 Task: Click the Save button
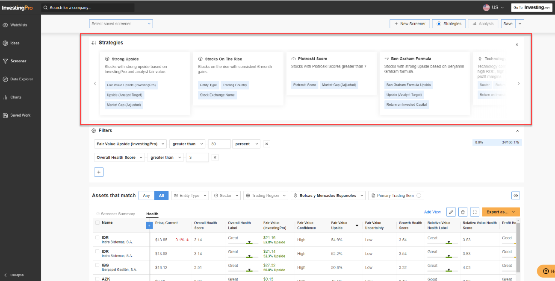click(x=508, y=24)
